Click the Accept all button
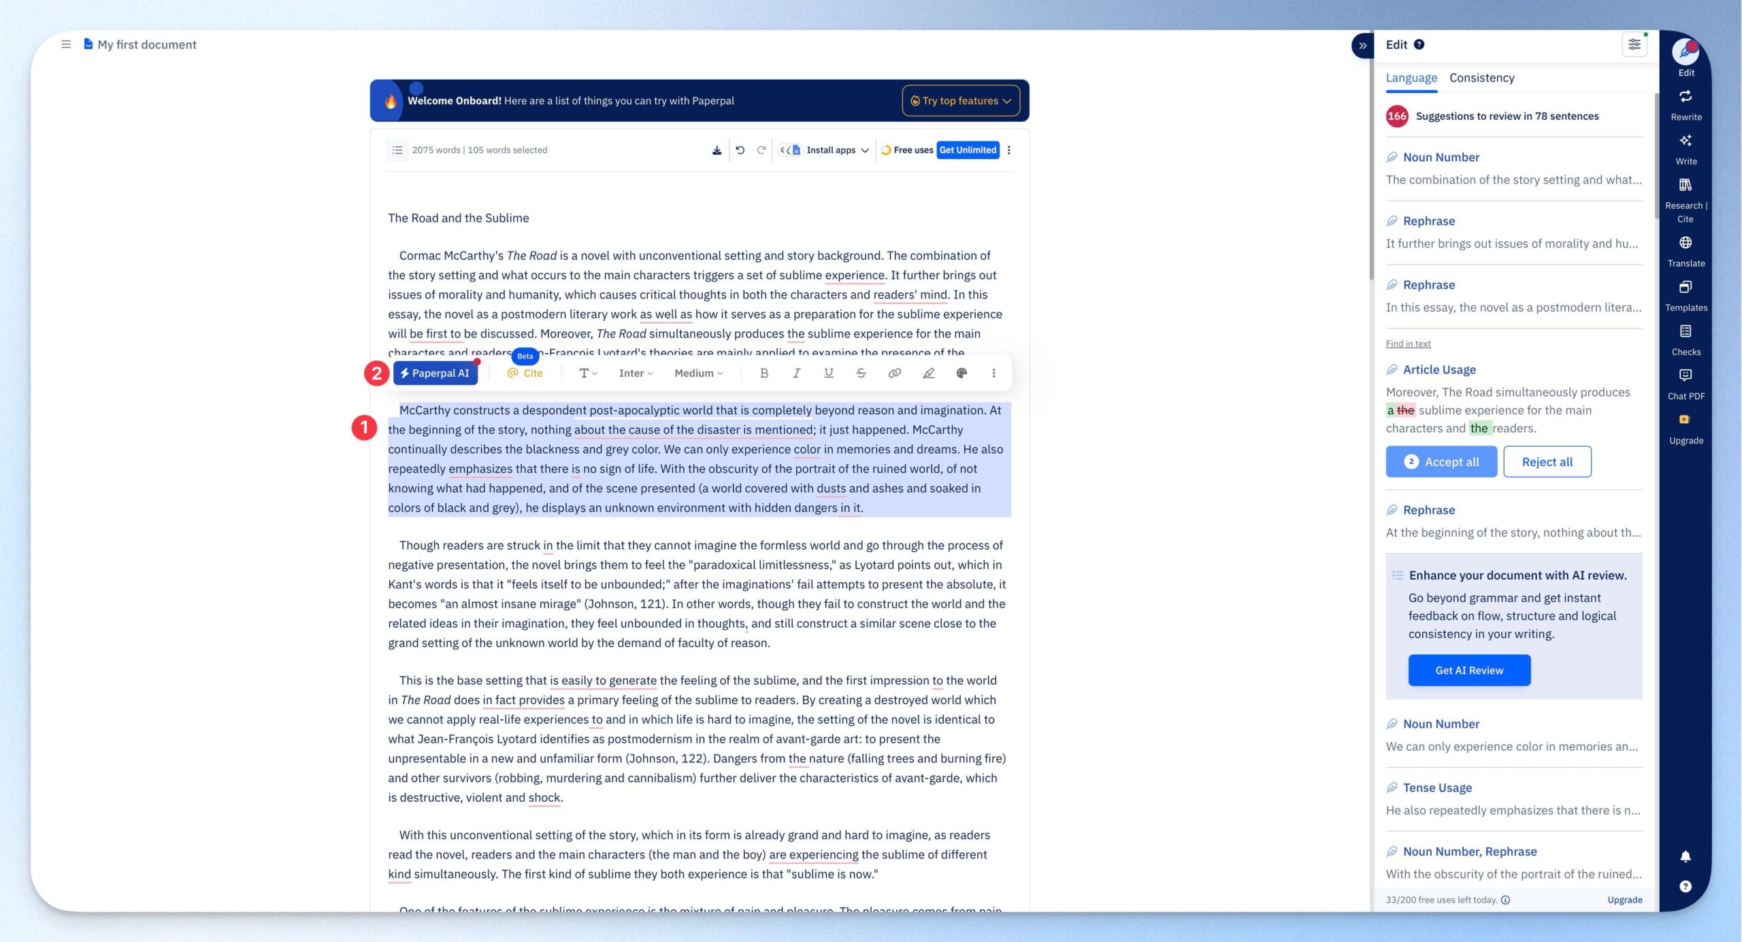The height and width of the screenshot is (942, 1742). tap(1441, 462)
